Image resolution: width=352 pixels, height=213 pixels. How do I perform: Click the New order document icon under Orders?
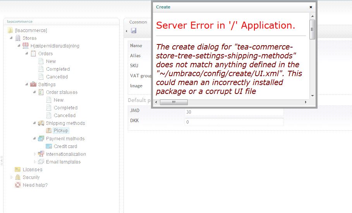click(x=41, y=61)
